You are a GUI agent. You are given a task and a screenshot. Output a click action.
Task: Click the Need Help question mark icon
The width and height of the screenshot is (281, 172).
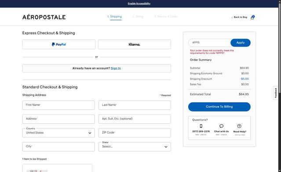click(x=239, y=126)
